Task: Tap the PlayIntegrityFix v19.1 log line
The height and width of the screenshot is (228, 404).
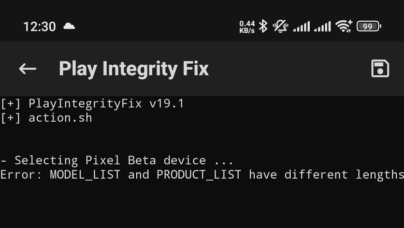Action: coord(92,104)
